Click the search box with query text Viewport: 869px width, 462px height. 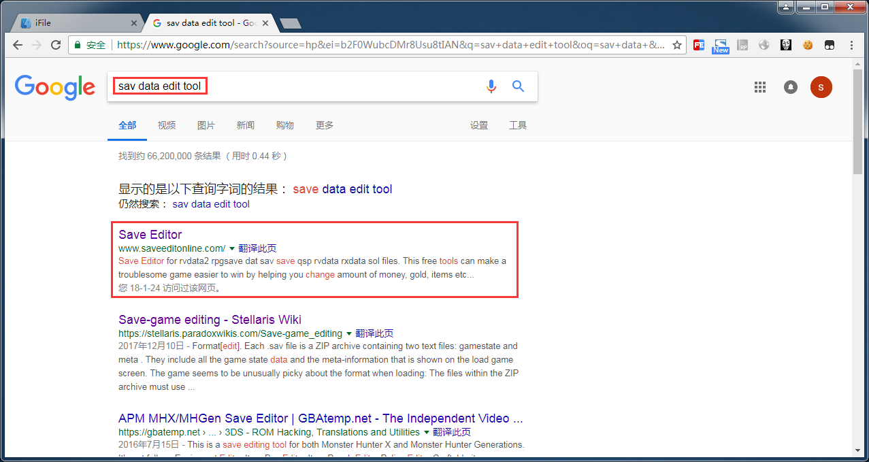297,86
